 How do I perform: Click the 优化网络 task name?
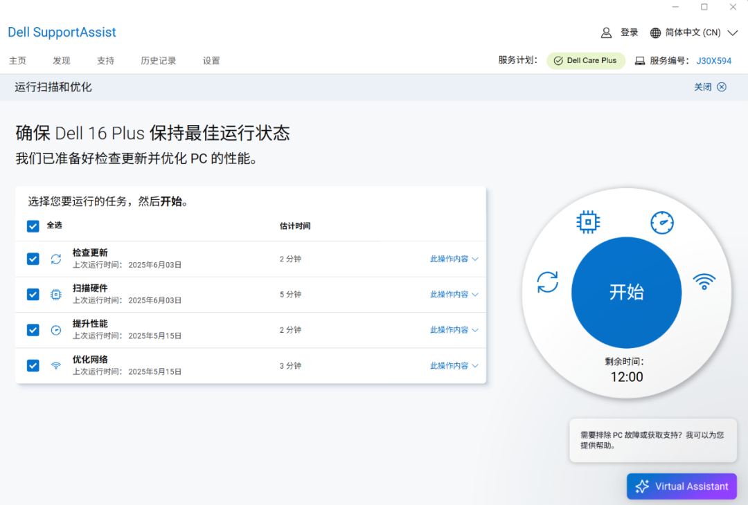tap(90, 359)
